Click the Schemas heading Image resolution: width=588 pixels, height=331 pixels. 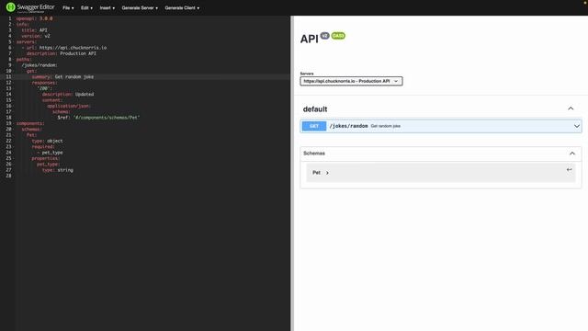click(x=314, y=154)
